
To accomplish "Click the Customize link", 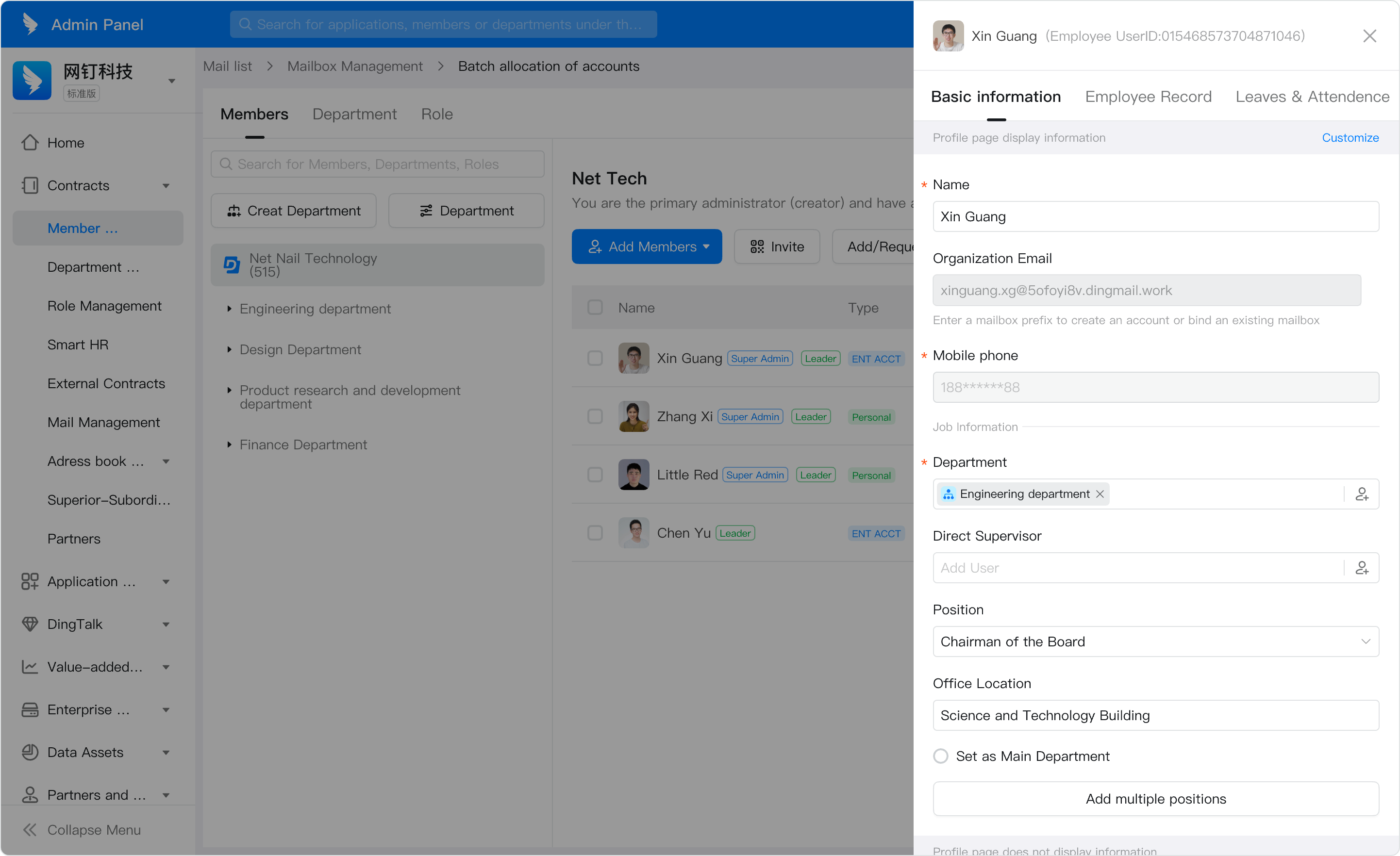I will 1350,137.
